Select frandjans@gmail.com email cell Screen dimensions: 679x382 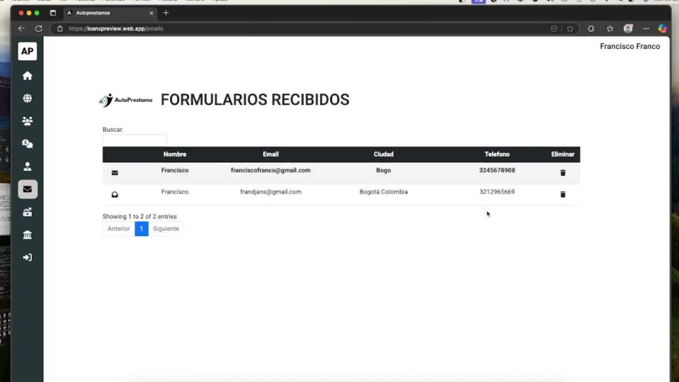point(271,191)
